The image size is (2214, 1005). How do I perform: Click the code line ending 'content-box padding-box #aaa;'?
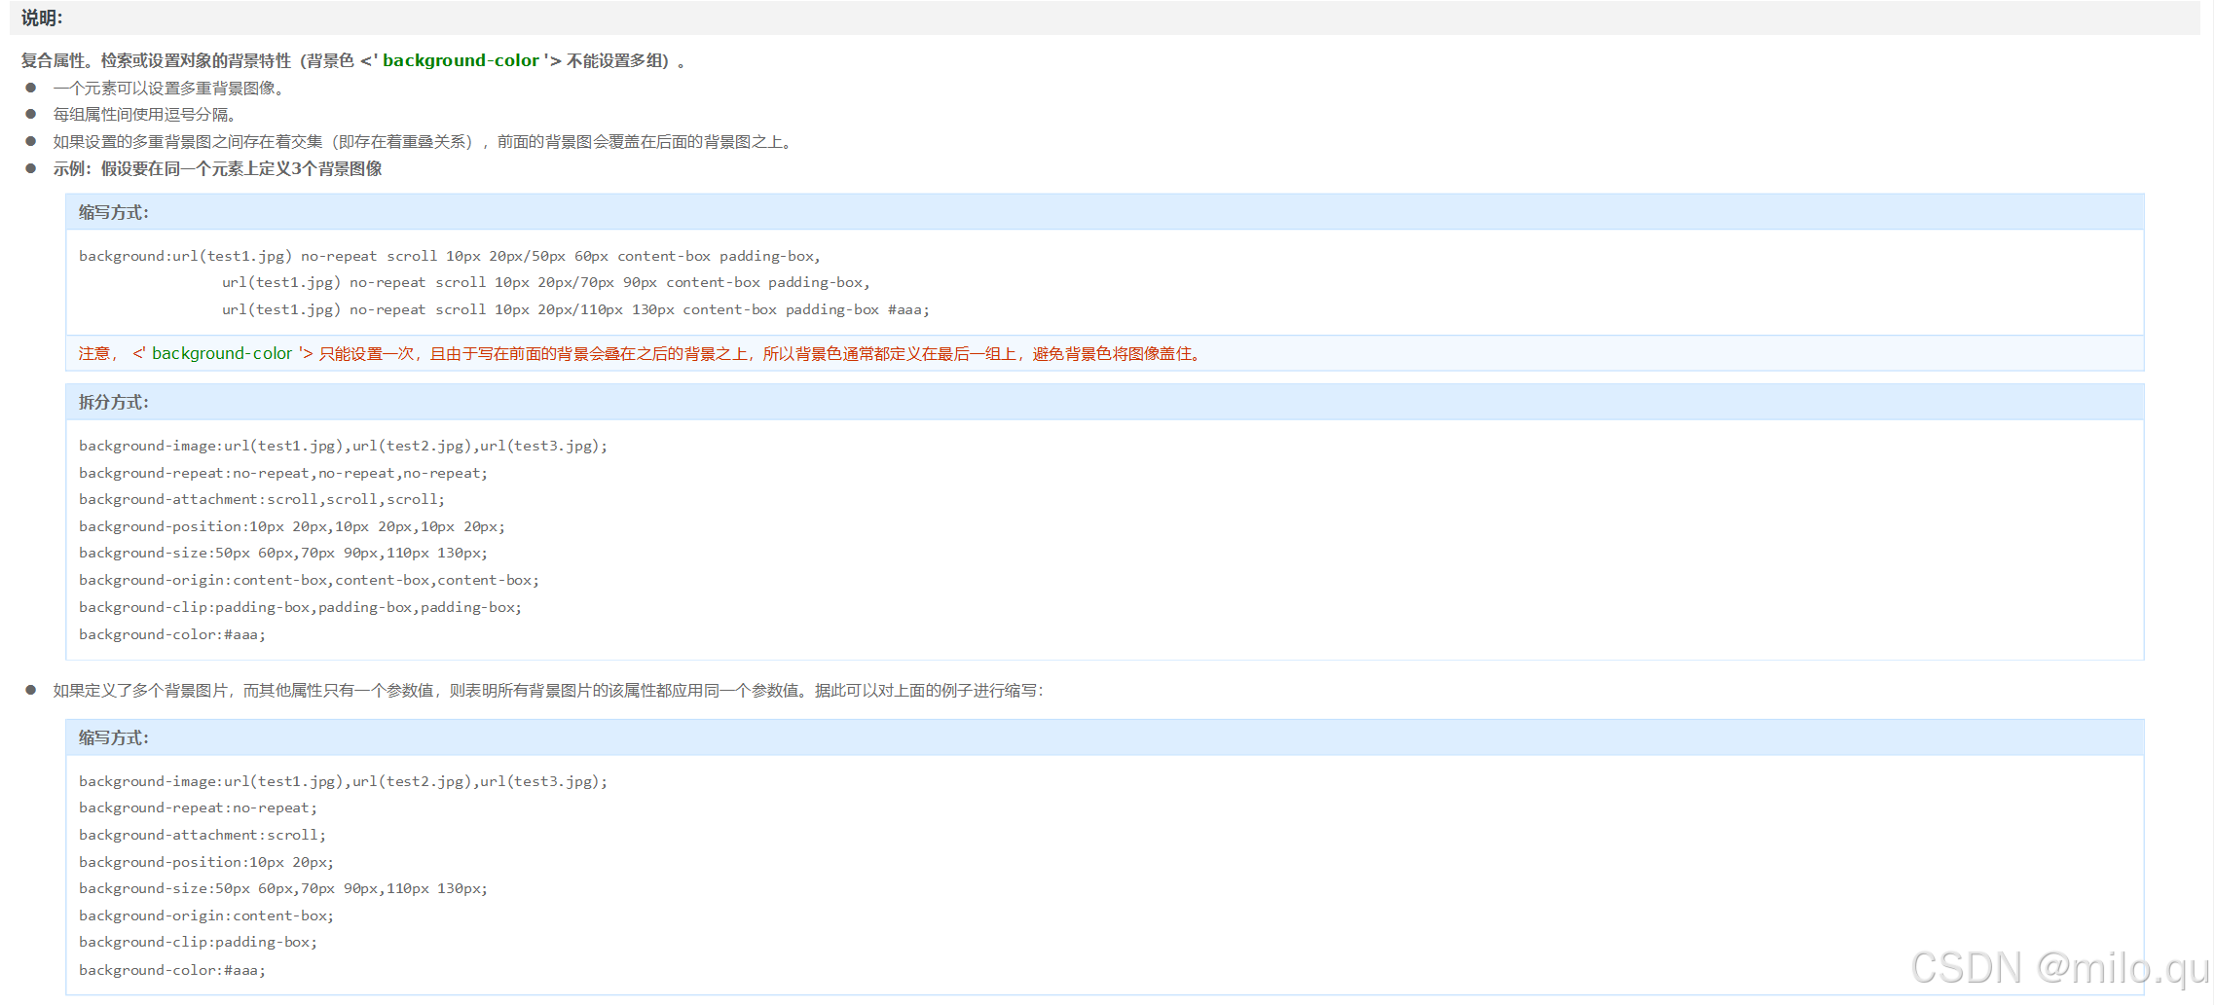tap(575, 309)
